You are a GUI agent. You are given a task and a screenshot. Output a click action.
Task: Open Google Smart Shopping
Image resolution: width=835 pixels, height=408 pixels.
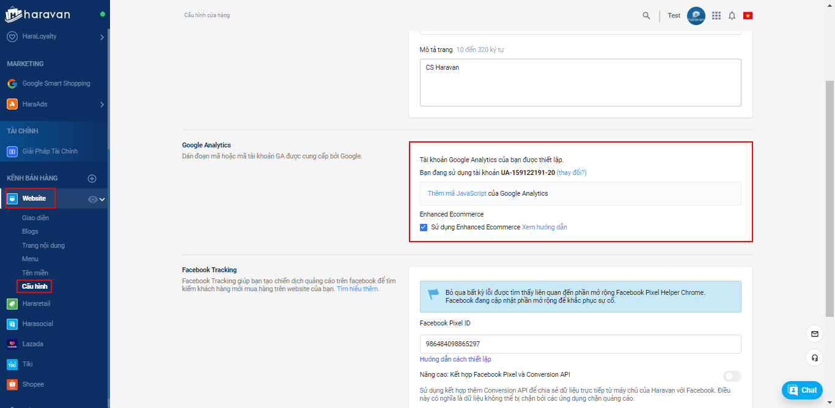56,84
